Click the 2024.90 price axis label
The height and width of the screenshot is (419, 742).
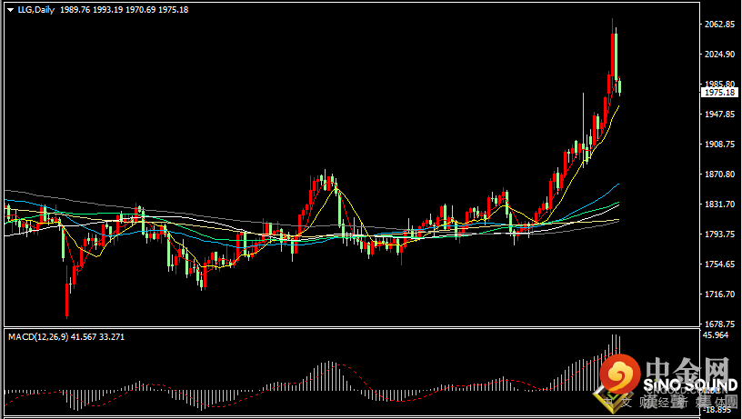tap(719, 55)
